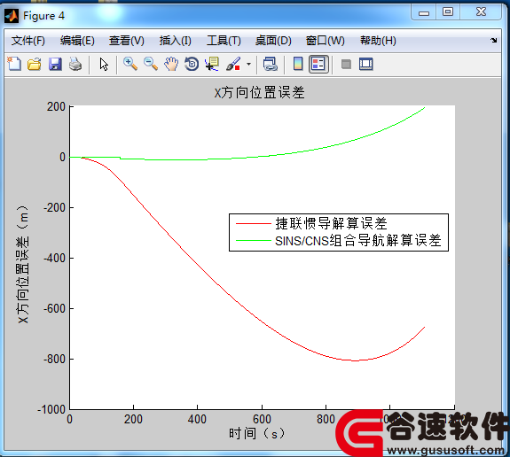The width and height of the screenshot is (510, 457).
Task: Activate the Zoom Out tool
Action: click(151, 64)
